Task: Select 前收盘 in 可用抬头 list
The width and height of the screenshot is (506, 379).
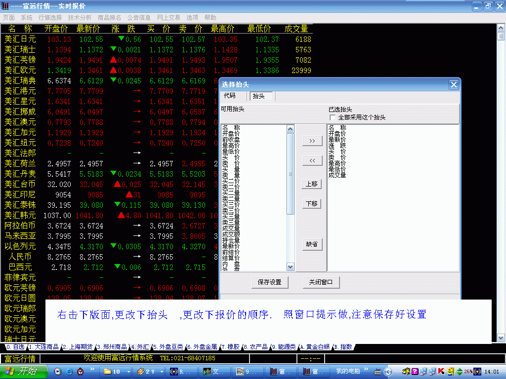Action: pyautogui.click(x=231, y=140)
